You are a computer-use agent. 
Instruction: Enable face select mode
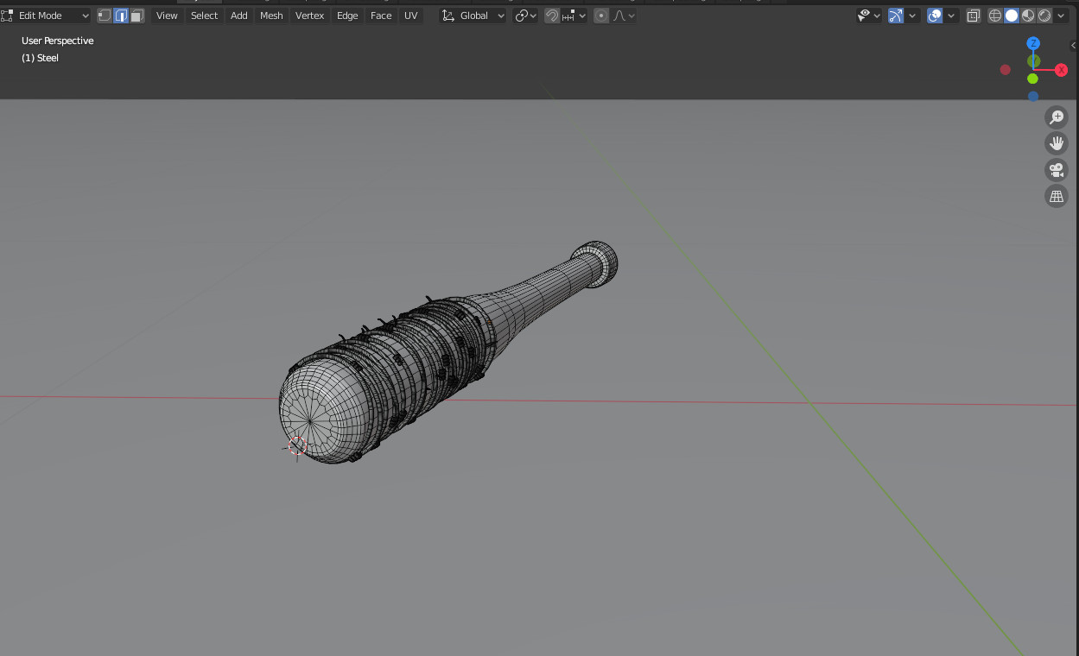pyautogui.click(x=137, y=15)
